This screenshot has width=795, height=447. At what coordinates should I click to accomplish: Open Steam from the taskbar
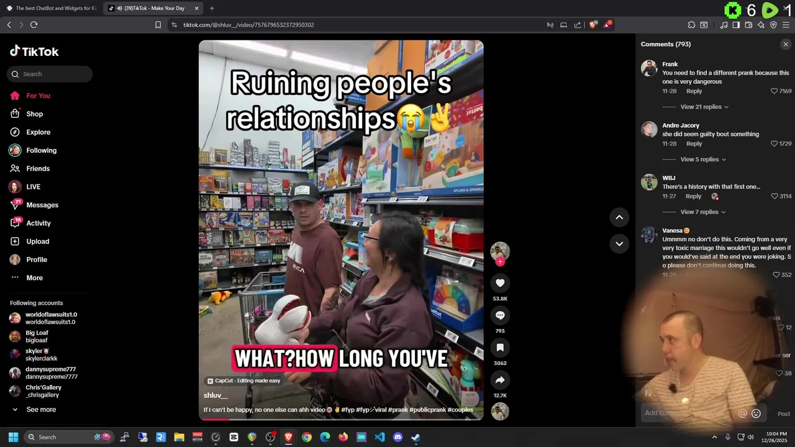tap(416, 437)
